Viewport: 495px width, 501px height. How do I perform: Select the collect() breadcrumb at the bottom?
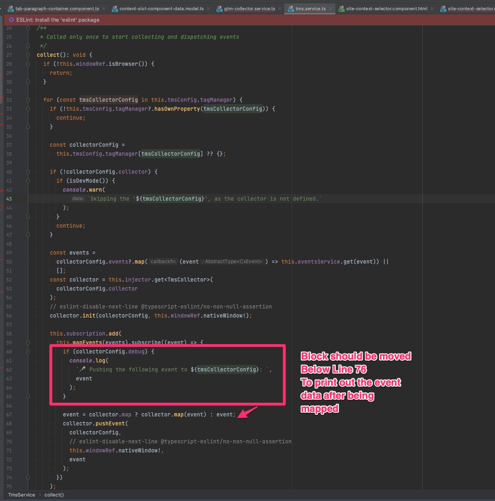point(54,495)
